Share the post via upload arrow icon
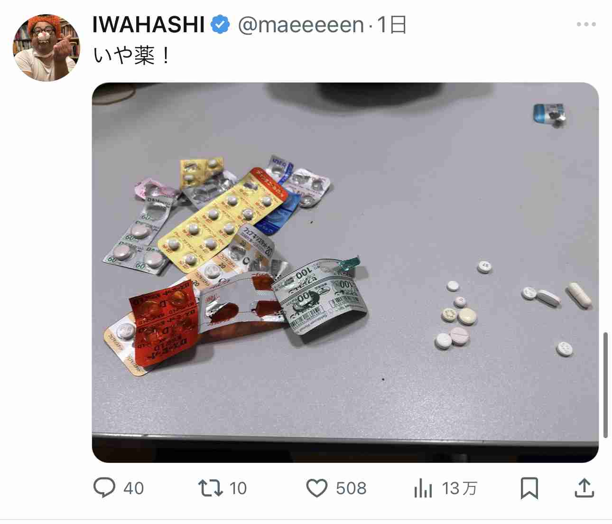This screenshot has width=612, height=524. pos(584,488)
